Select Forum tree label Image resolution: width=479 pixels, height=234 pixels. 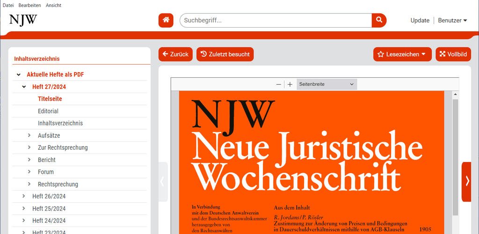click(46, 172)
